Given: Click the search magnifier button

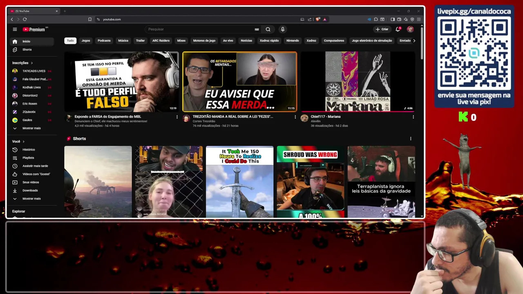Looking at the screenshot, I should pos(268,29).
